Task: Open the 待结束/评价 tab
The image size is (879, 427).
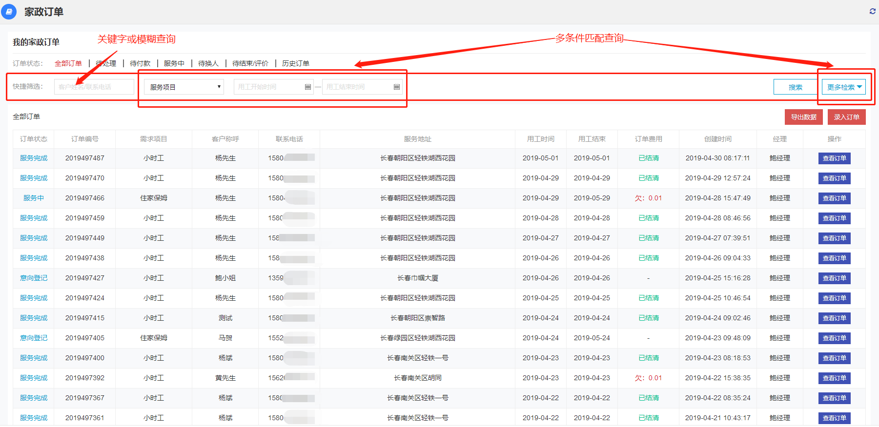Action: click(x=250, y=63)
